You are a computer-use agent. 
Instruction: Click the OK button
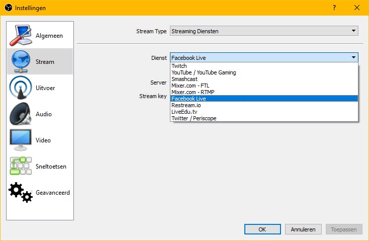pyautogui.click(x=262, y=229)
